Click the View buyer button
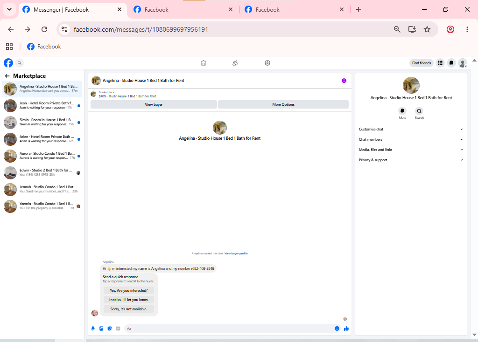 pyautogui.click(x=154, y=104)
